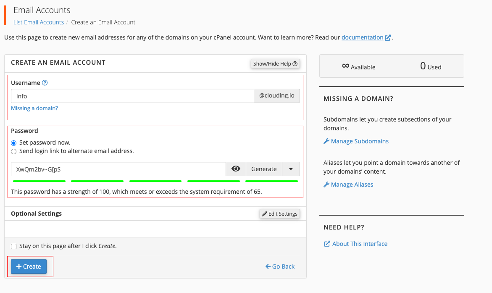Screen dimensions: 492x293
Task: Enable Stay on this page after Create
Action: coord(14,246)
